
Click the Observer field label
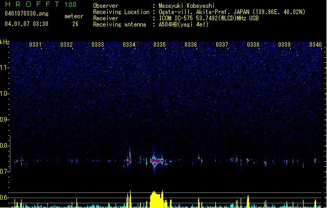[x=106, y=6]
